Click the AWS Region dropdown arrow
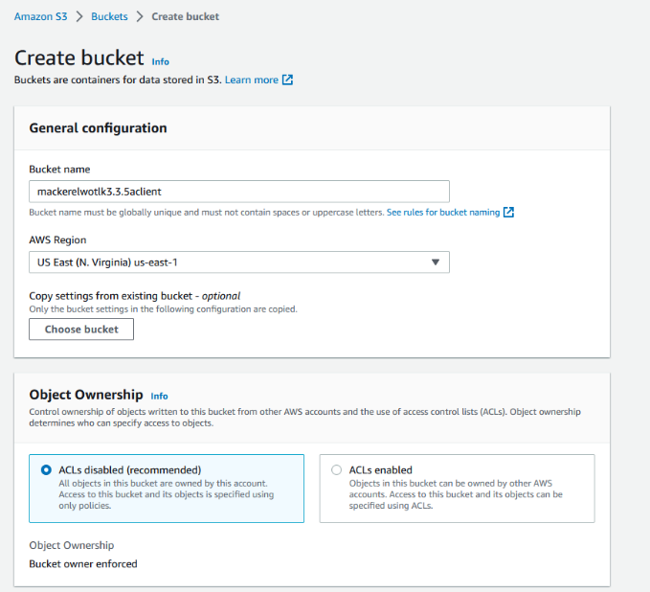The width and height of the screenshot is (650, 592). (435, 262)
